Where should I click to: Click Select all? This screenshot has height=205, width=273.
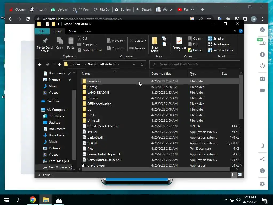[x=217, y=38]
